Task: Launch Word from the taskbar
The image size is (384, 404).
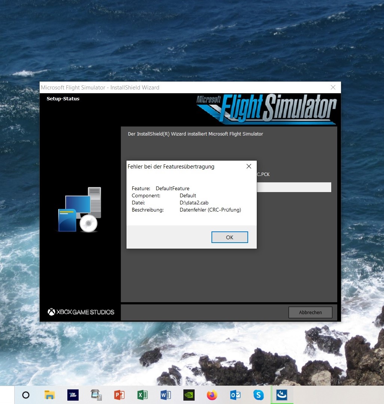Action: click(165, 395)
